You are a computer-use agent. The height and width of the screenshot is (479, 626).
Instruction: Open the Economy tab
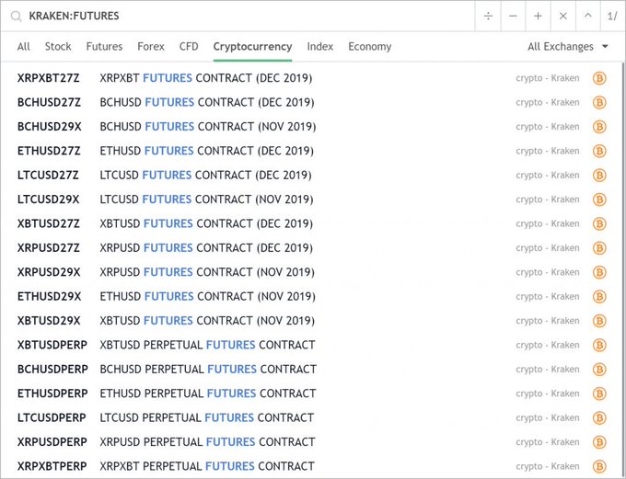(x=370, y=47)
